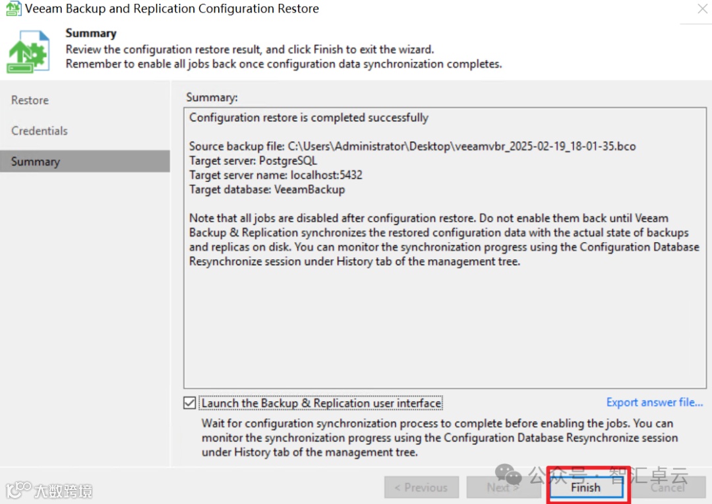Click the Next button
Viewport: 712px width, 504px height.
[503, 488]
